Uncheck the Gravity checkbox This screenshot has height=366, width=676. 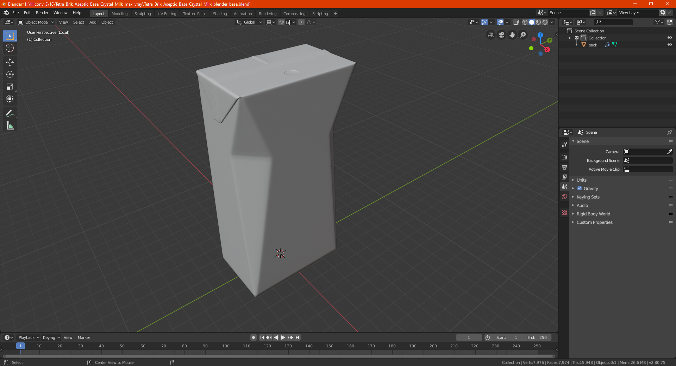pyautogui.click(x=580, y=188)
